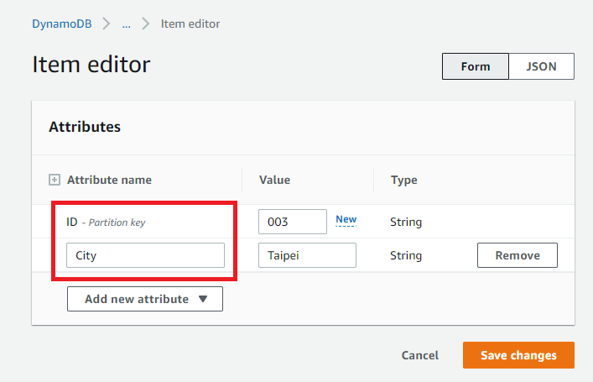Image resolution: width=593 pixels, height=382 pixels.
Task: Click the Value column header
Action: 274,180
